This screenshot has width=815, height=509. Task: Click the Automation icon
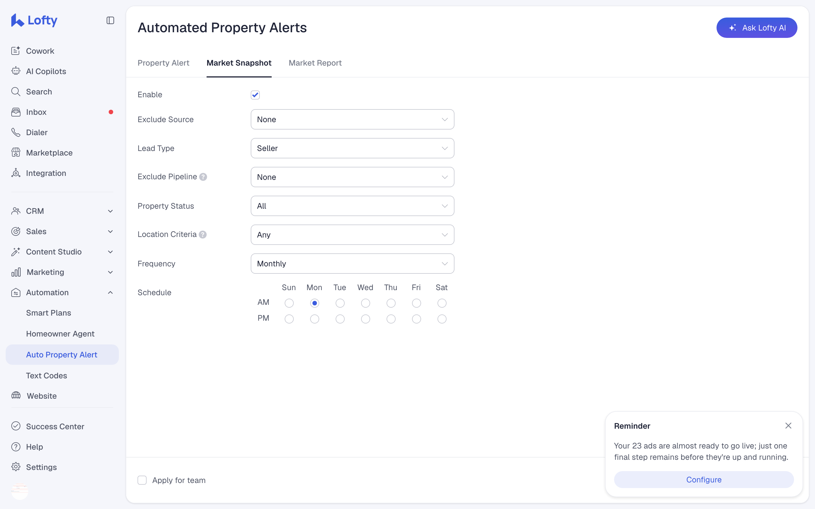(16, 293)
